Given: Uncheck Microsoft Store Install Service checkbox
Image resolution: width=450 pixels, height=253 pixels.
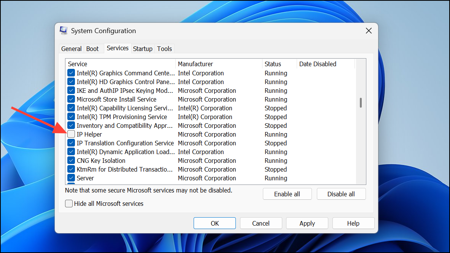Looking at the screenshot, I should pyautogui.click(x=71, y=99).
